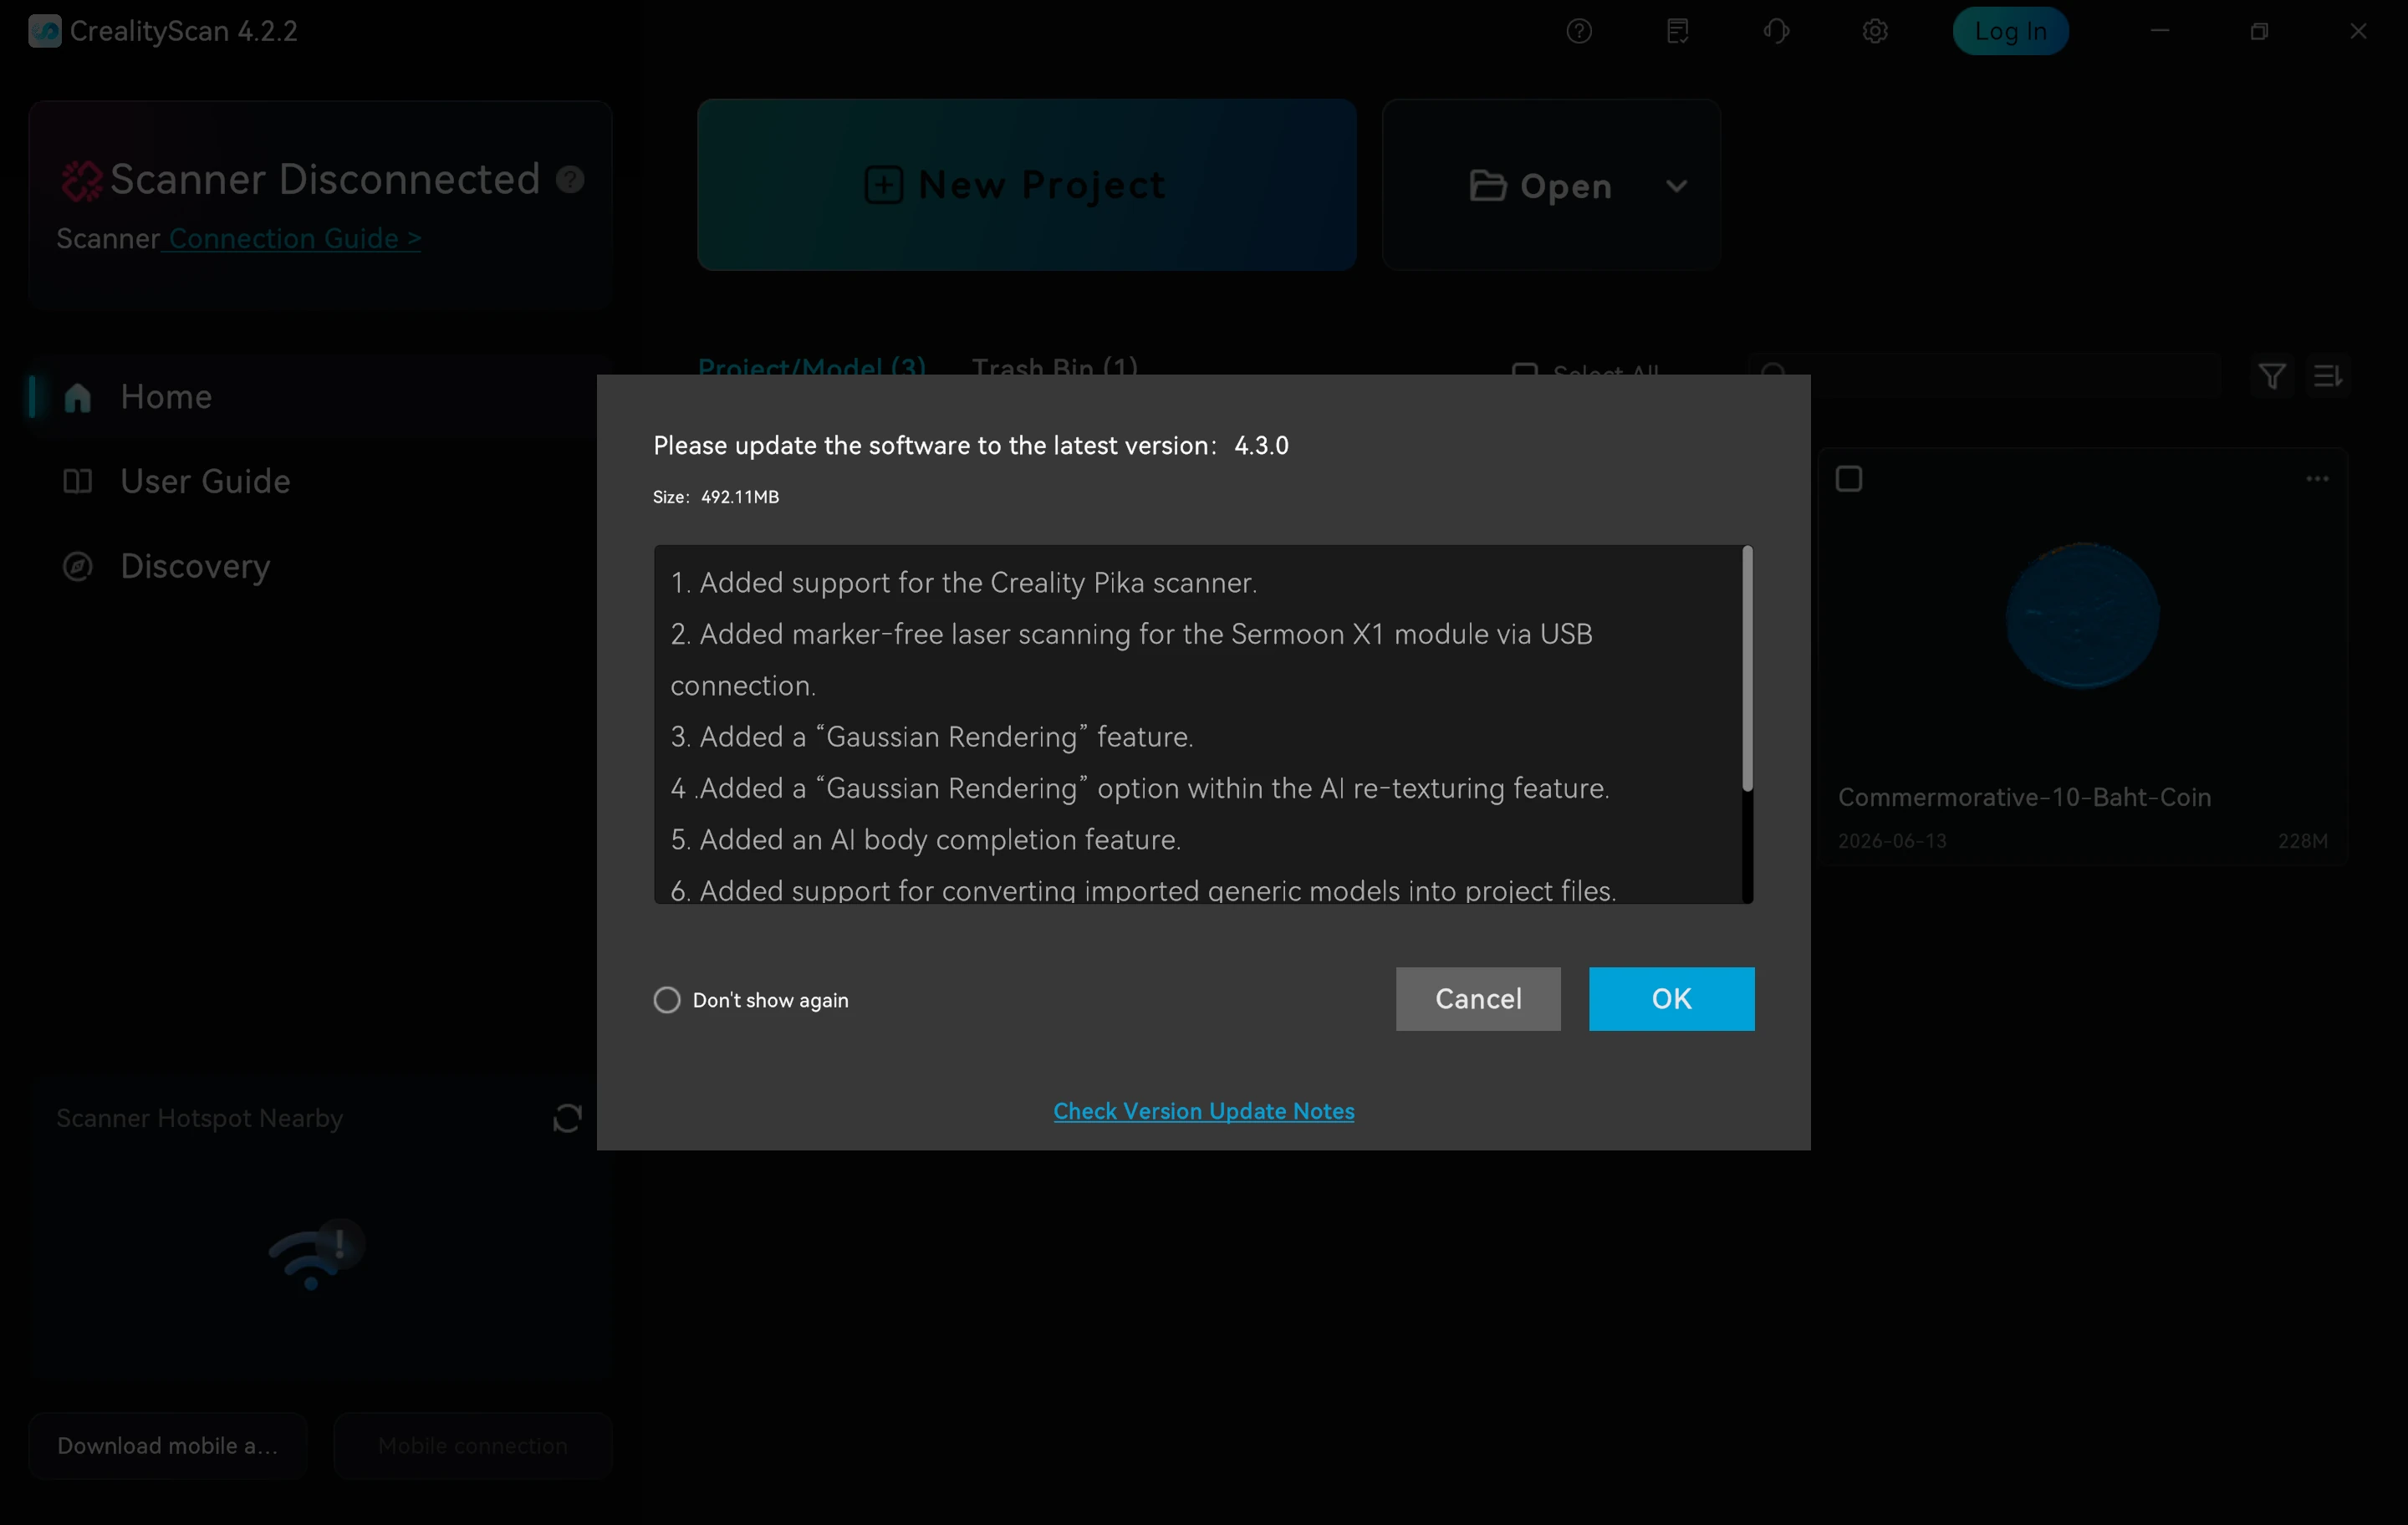
Task: Switch to the Project/Model tab
Action: point(812,367)
